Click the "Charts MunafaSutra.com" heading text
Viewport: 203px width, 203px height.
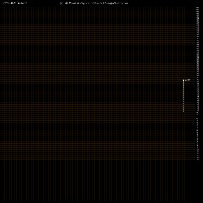click(x=110, y=3)
